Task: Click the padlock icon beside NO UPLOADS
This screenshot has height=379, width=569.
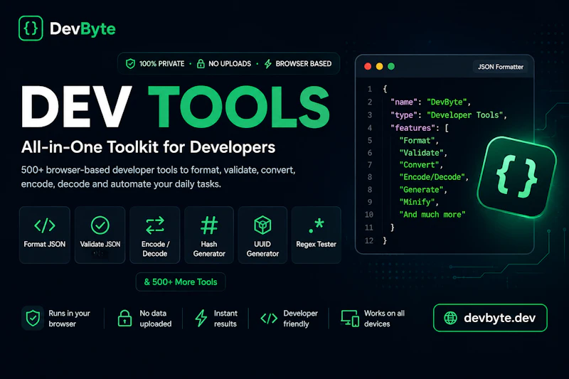Action: pos(201,64)
